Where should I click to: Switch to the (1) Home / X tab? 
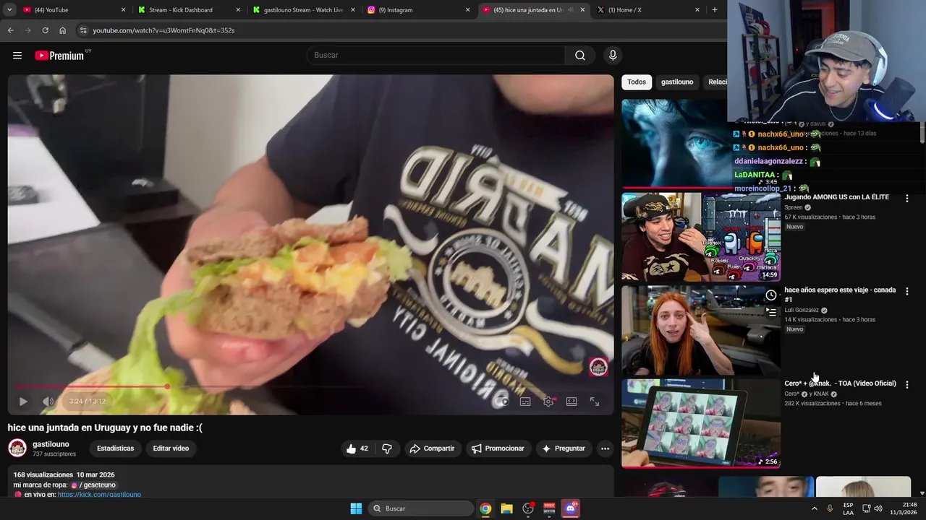pos(648,10)
